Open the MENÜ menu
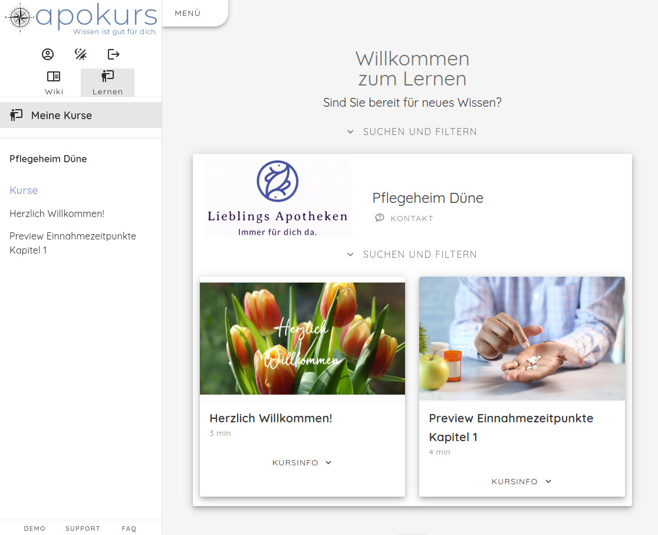Viewport: 658px width, 535px height. pyautogui.click(x=187, y=12)
